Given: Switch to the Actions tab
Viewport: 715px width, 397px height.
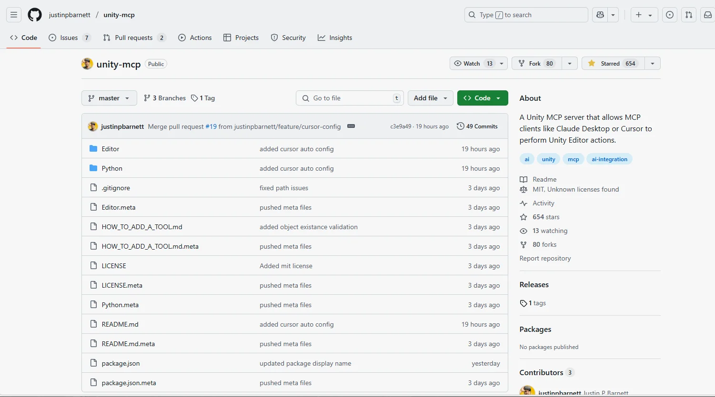Looking at the screenshot, I should (x=195, y=38).
